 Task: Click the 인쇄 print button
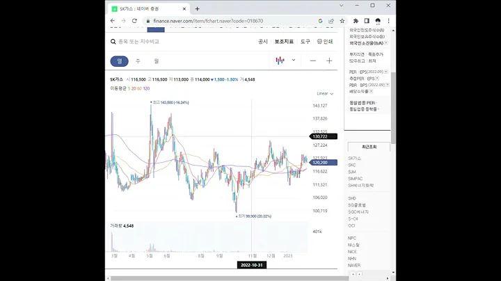coord(325,42)
